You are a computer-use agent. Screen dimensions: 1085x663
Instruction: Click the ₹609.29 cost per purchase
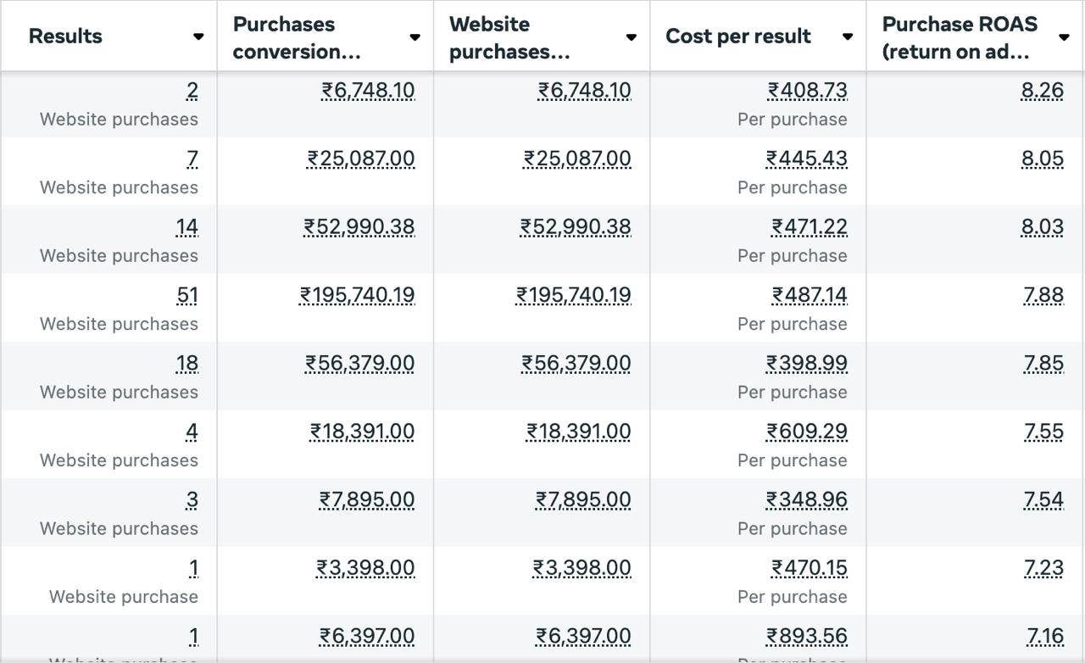pos(807,432)
